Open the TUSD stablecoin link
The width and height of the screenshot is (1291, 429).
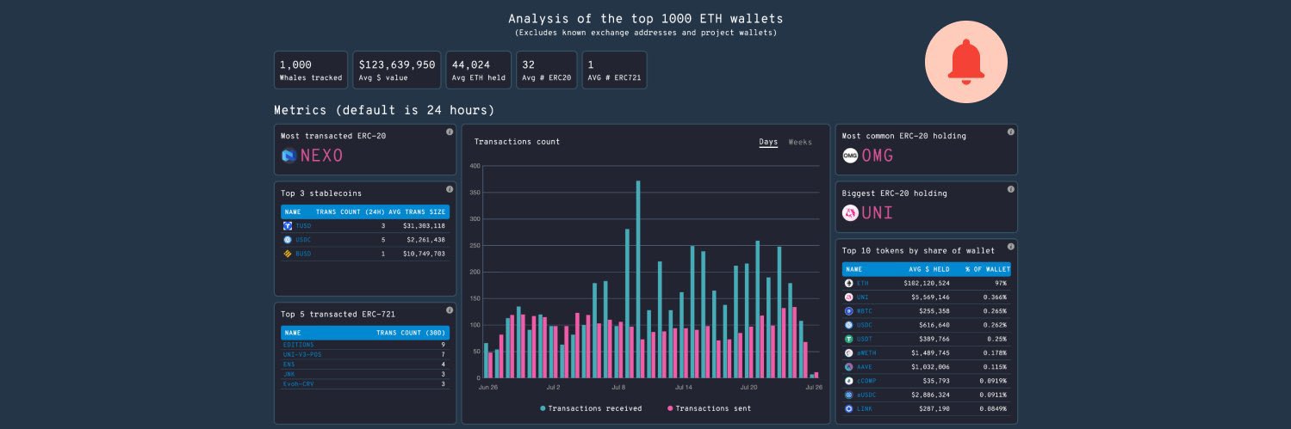304,226
